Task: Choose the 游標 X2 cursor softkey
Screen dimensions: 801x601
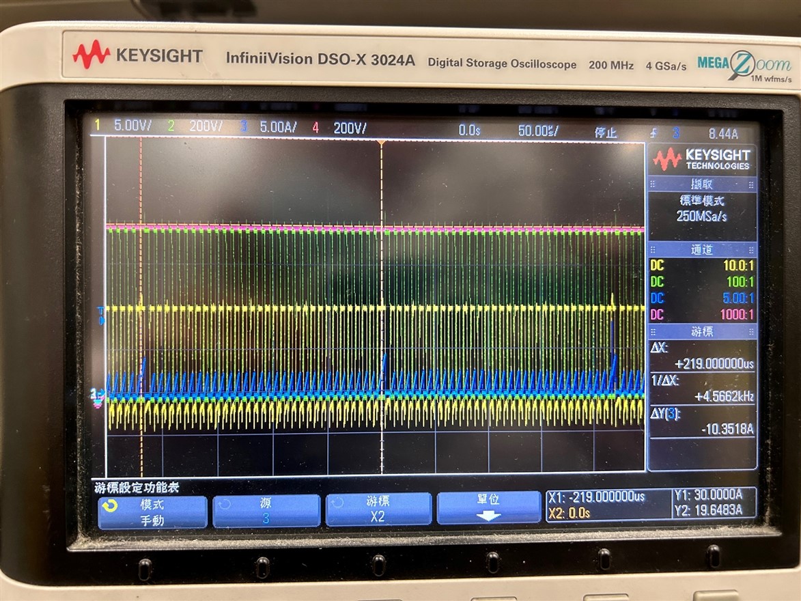Action: pyautogui.click(x=378, y=509)
